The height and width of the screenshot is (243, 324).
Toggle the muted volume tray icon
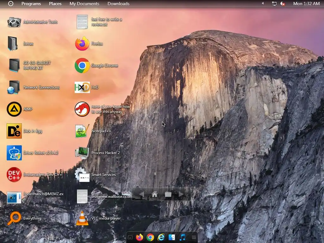point(283,3)
